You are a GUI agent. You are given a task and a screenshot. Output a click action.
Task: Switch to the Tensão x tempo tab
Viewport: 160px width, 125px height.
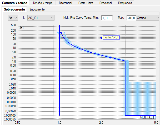click(x=42, y=3)
